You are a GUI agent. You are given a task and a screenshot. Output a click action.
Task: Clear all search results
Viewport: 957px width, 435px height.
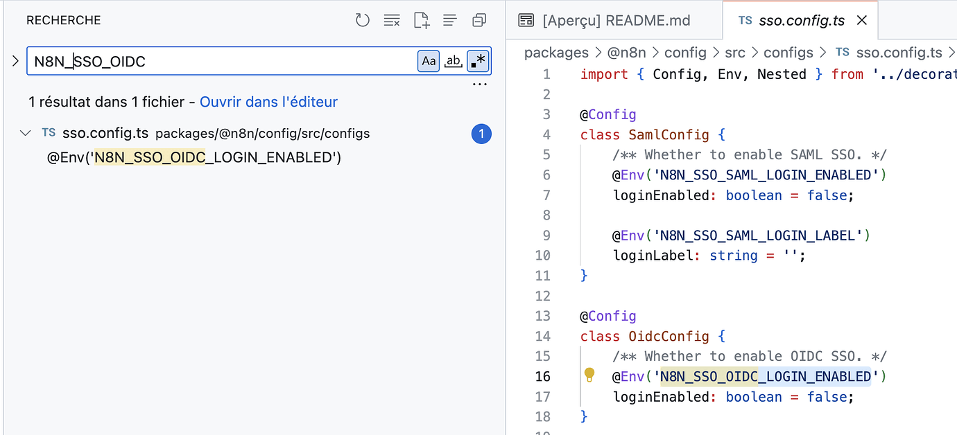[x=392, y=20]
